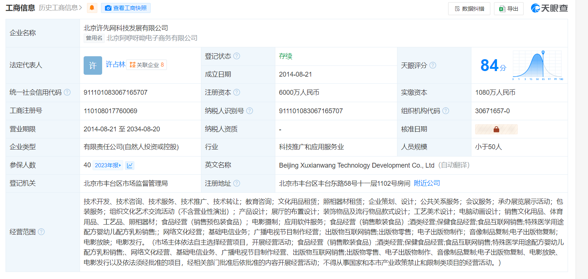The image size is (588, 279).
Task: Click help icon next to 注册资本
Action: coord(237,92)
